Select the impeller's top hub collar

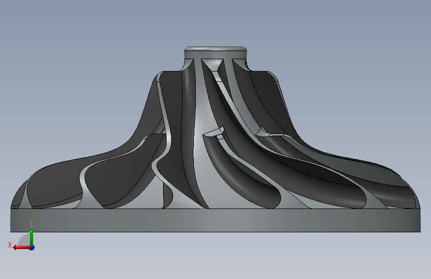coord(216,53)
